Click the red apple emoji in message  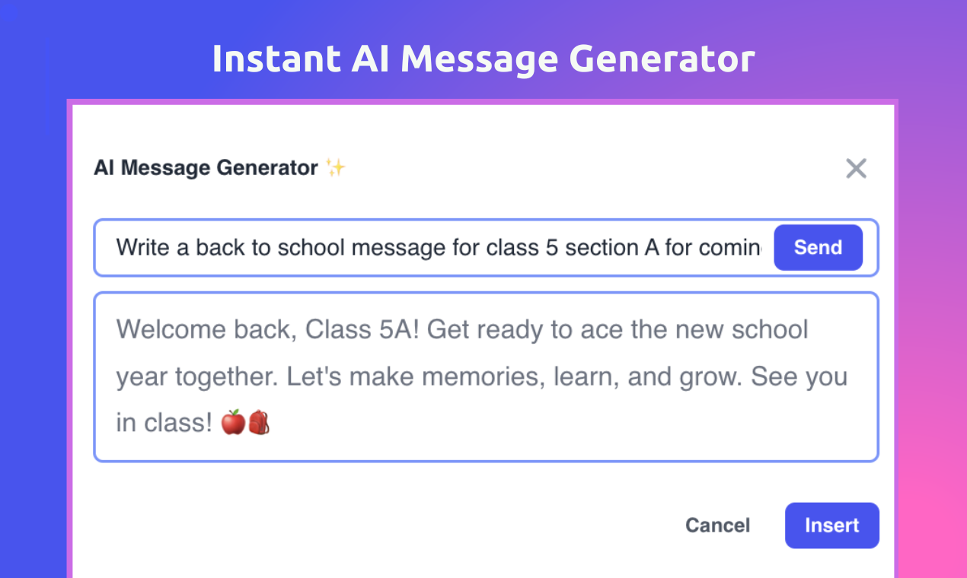point(233,422)
